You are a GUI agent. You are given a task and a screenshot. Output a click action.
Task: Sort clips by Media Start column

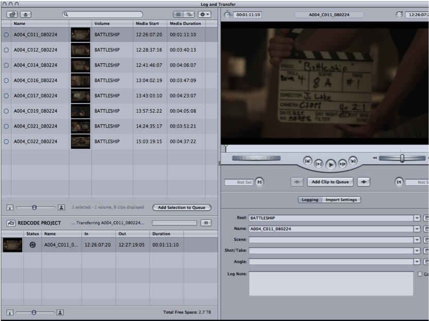[150, 24]
